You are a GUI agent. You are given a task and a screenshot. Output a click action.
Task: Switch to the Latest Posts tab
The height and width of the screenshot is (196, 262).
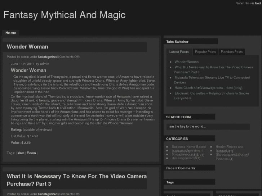(179, 52)
